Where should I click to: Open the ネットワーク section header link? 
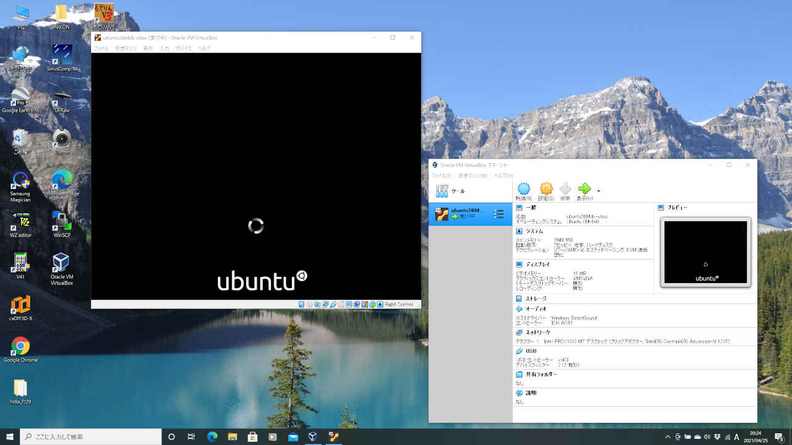(x=538, y=333)
